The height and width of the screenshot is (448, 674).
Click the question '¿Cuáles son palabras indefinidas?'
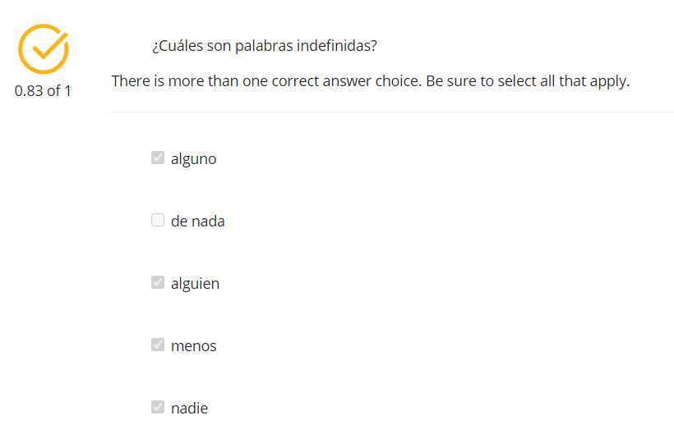click(x=264, y=46)
